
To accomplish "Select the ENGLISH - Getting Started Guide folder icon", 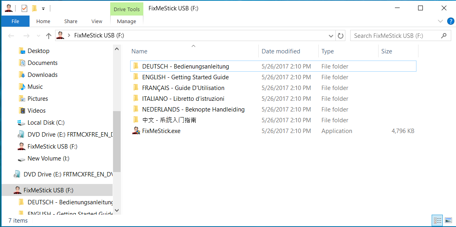I will click(135, 77).
